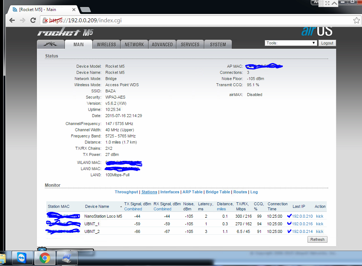Click the TeamViewer icon in the taskbar

click(x=22, y=258)
